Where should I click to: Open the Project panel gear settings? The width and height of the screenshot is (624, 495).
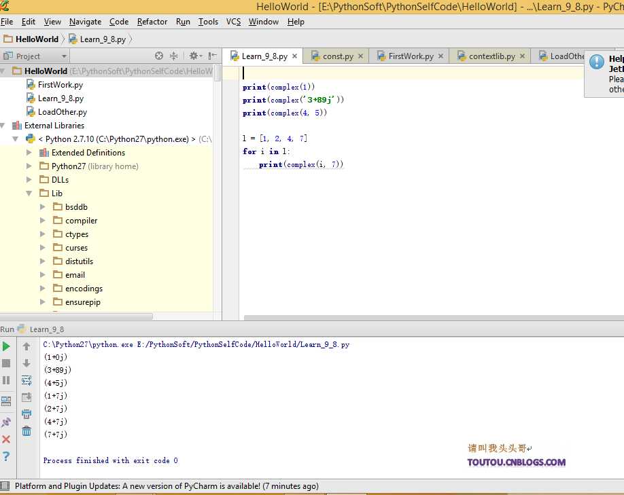point(194,56)
